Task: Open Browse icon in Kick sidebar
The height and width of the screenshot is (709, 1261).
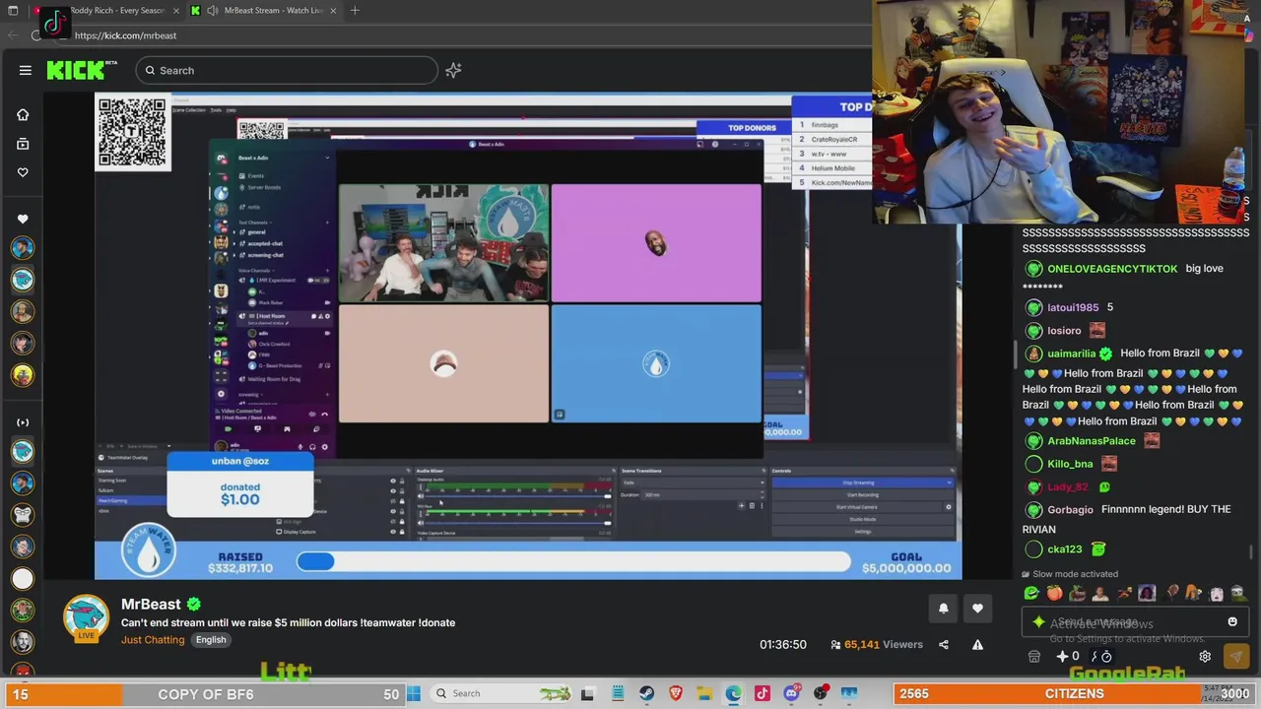Action: 23,144
